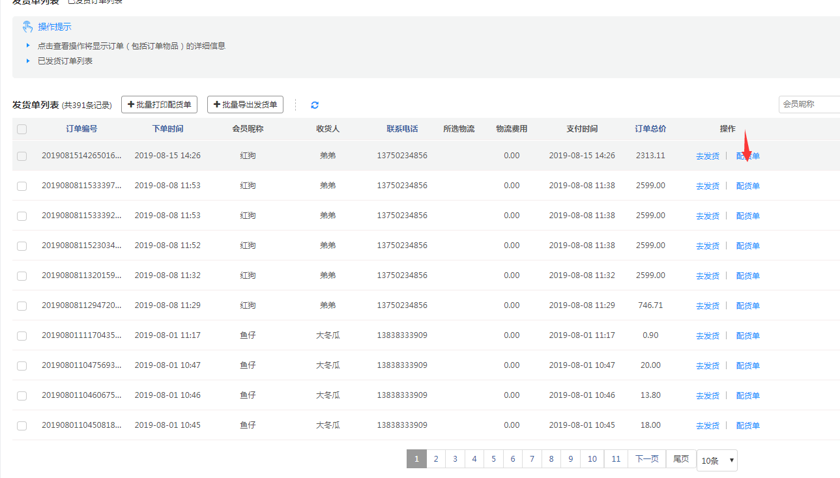This screenshot has height=478, width=840.
Task: Check the first order row checkbox
Action: click(x=22, y=156)
